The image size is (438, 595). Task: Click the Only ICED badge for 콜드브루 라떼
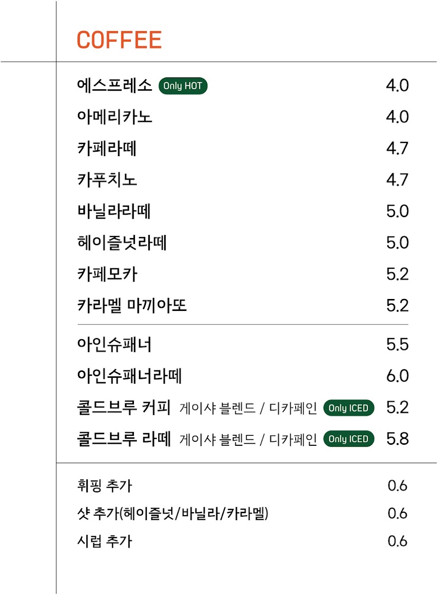coord(349,439)
